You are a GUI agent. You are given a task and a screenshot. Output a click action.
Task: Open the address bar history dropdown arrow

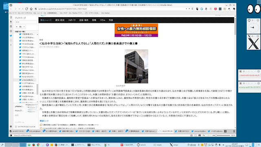186,9
